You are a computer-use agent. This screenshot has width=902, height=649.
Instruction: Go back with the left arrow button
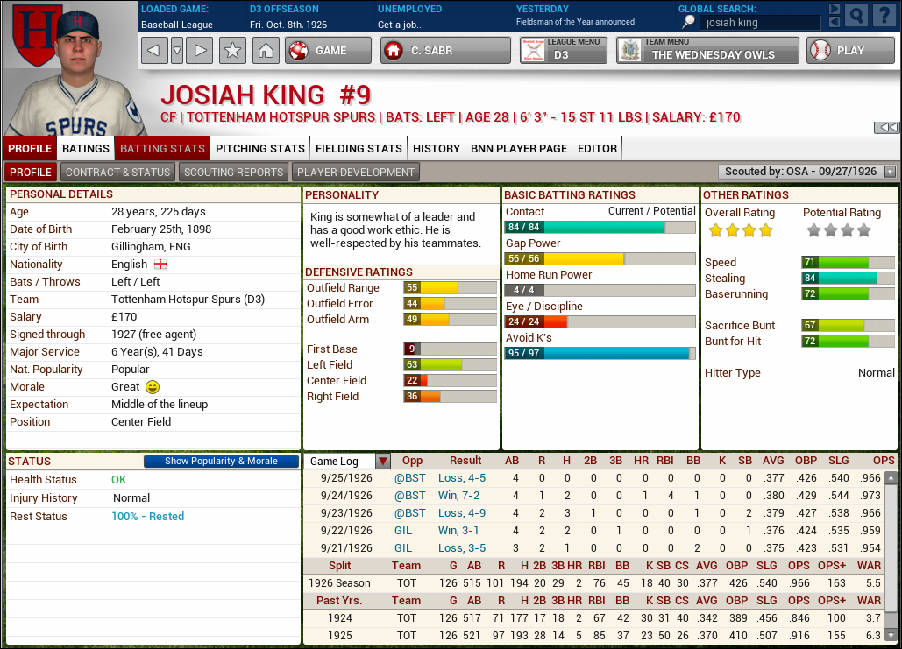[x=154, y=51]
